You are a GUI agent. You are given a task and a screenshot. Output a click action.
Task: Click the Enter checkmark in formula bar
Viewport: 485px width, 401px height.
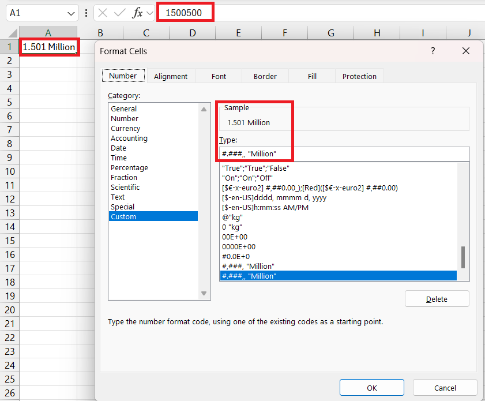click(119, 13)
